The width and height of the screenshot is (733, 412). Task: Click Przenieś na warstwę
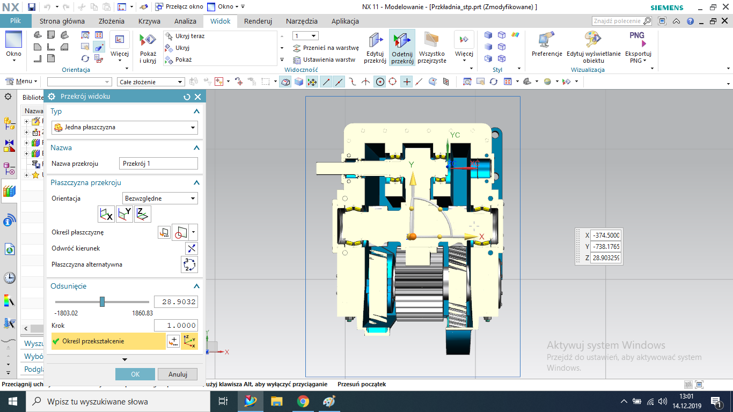[x=326, y=48]
